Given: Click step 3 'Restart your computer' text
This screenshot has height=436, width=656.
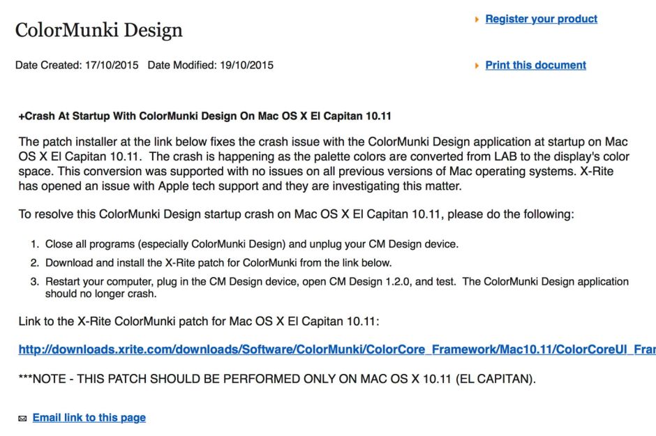Looking at the screenshot, I should click(x=336, y=282).
